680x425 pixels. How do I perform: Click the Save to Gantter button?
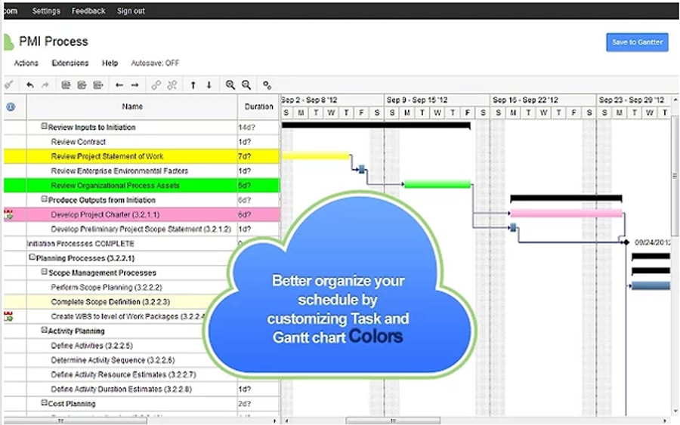[636, 42]
